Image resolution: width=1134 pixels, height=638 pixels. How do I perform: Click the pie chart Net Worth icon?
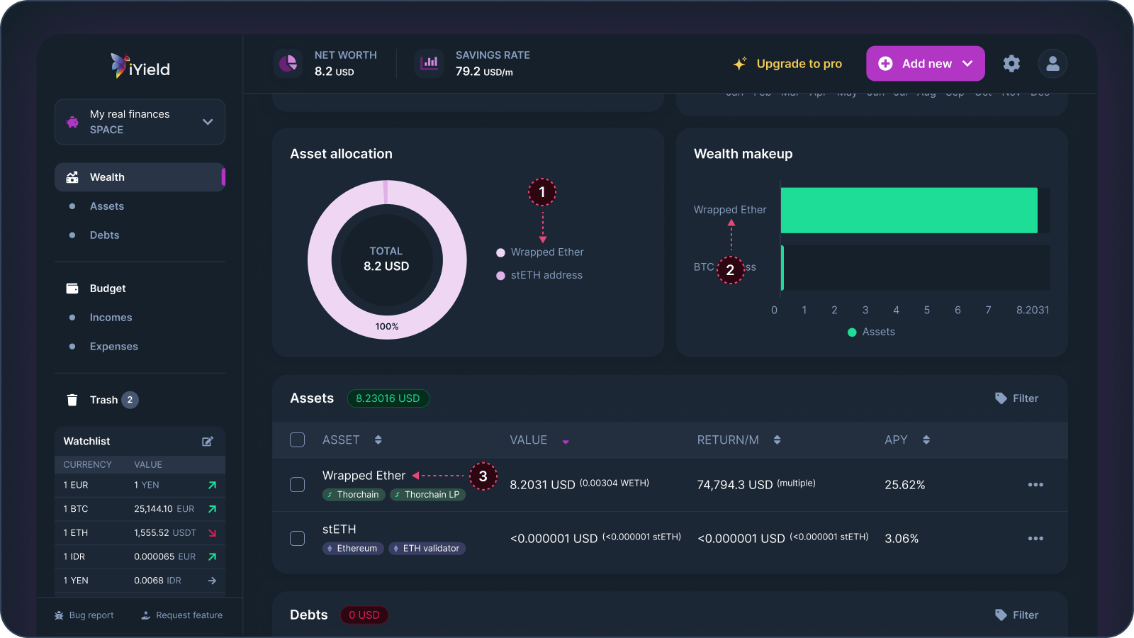pyautogui.click(x=288, y=63)
